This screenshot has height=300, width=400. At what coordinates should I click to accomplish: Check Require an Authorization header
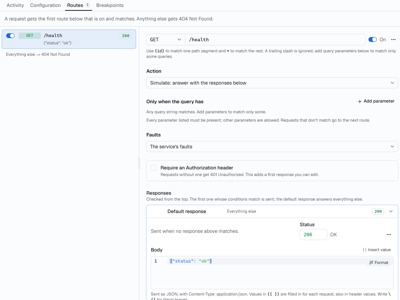[153, 168]
